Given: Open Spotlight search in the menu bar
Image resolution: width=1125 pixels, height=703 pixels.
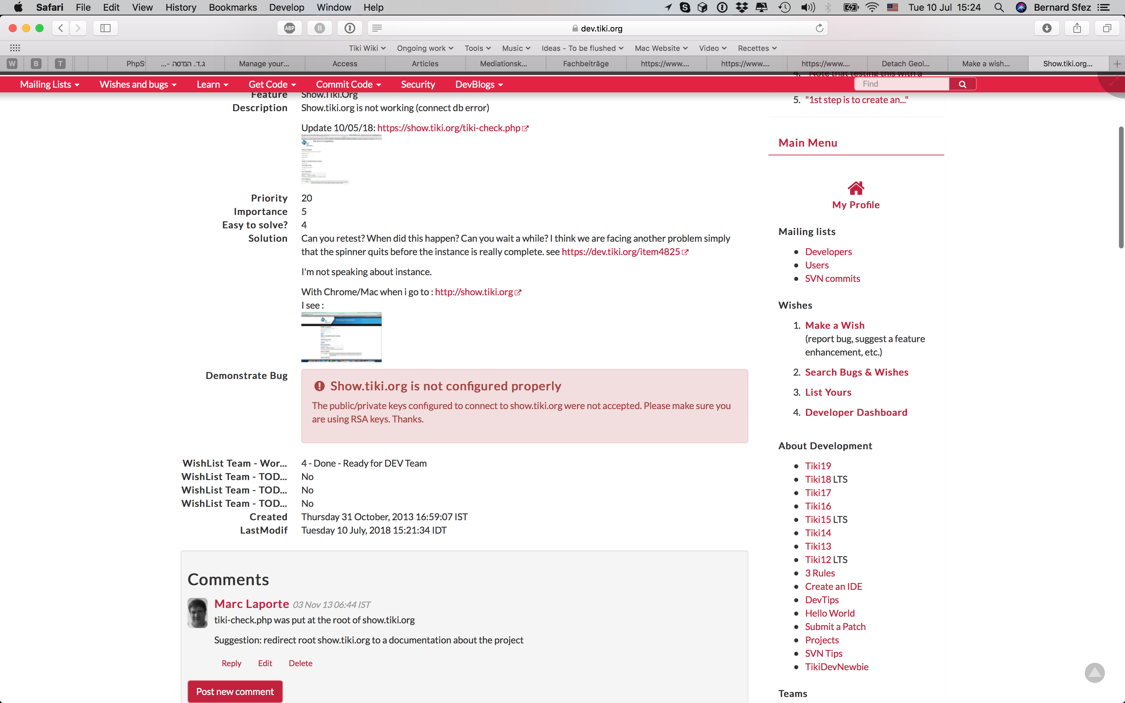Looking at the screenshot, I should (998, 7).
